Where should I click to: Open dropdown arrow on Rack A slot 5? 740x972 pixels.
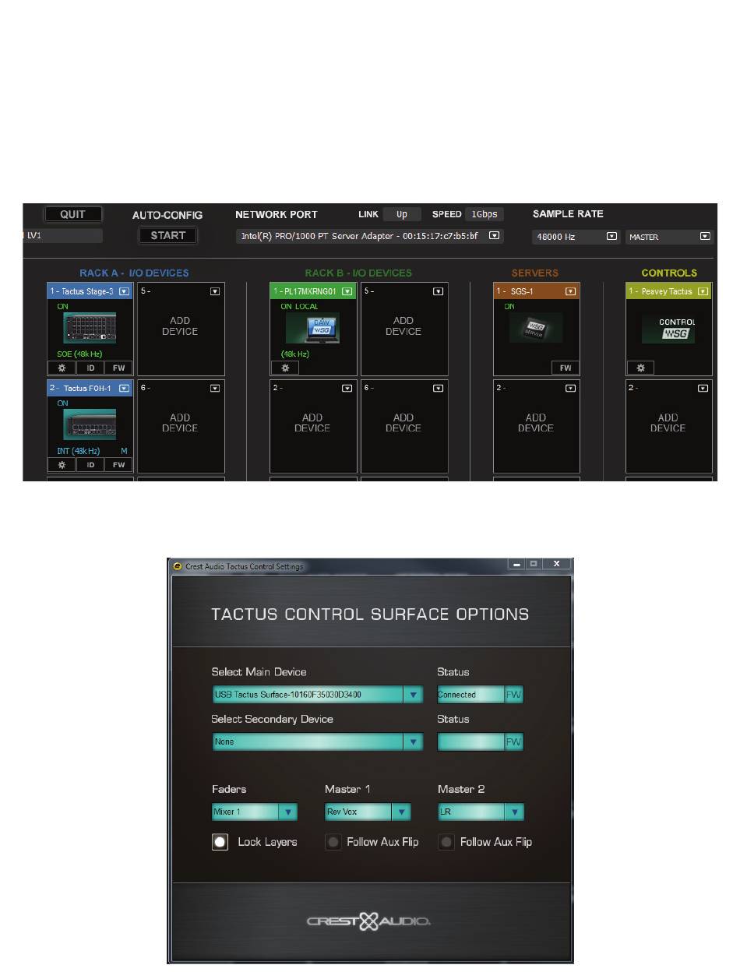[x=215, y=291]
